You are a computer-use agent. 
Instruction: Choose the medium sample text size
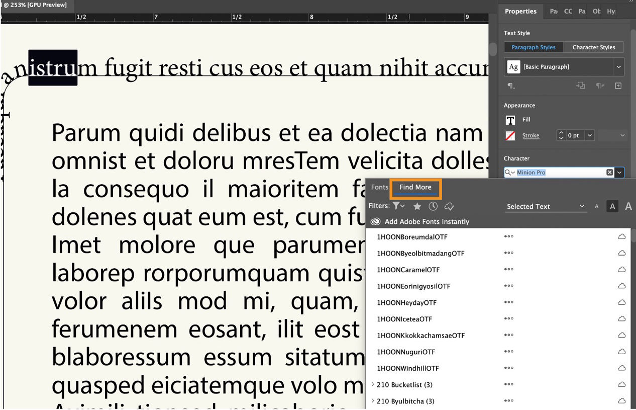612,206
